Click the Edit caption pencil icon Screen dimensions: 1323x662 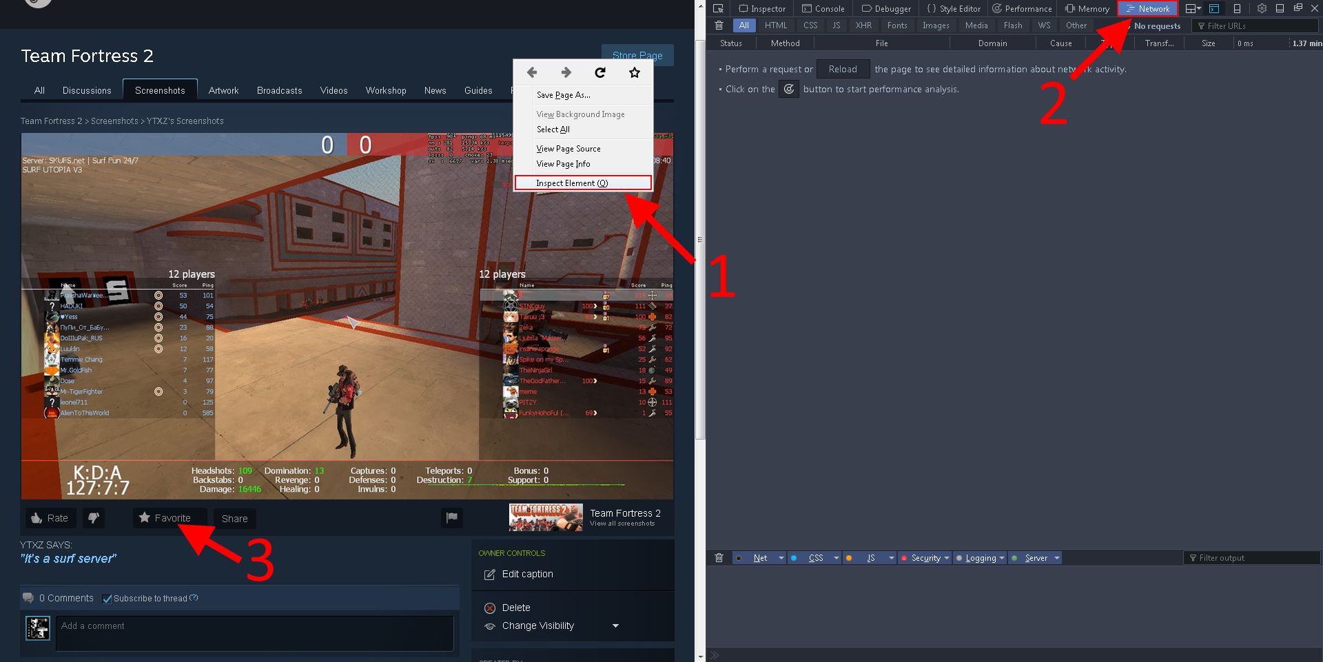tap(490, 575)
